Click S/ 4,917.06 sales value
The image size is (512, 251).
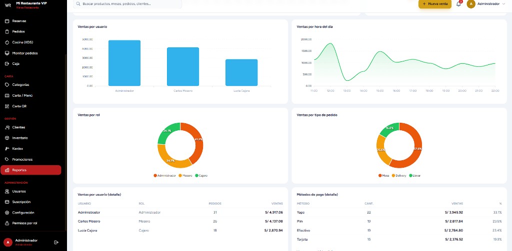[273, 212]
